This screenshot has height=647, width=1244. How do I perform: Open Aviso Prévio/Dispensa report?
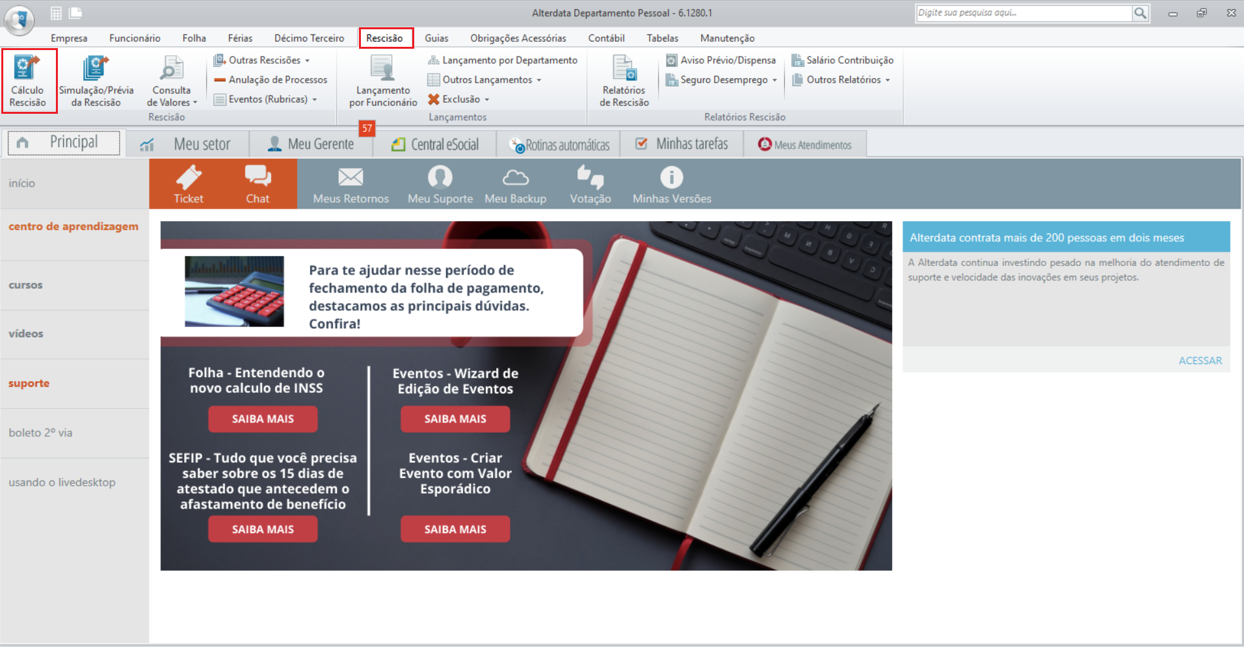[x=721, y=60]
